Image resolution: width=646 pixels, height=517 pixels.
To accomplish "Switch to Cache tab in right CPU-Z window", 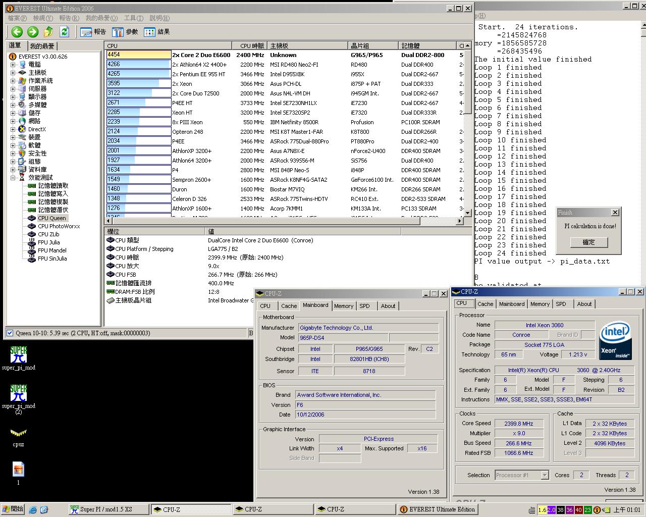I will coord(485,304).
